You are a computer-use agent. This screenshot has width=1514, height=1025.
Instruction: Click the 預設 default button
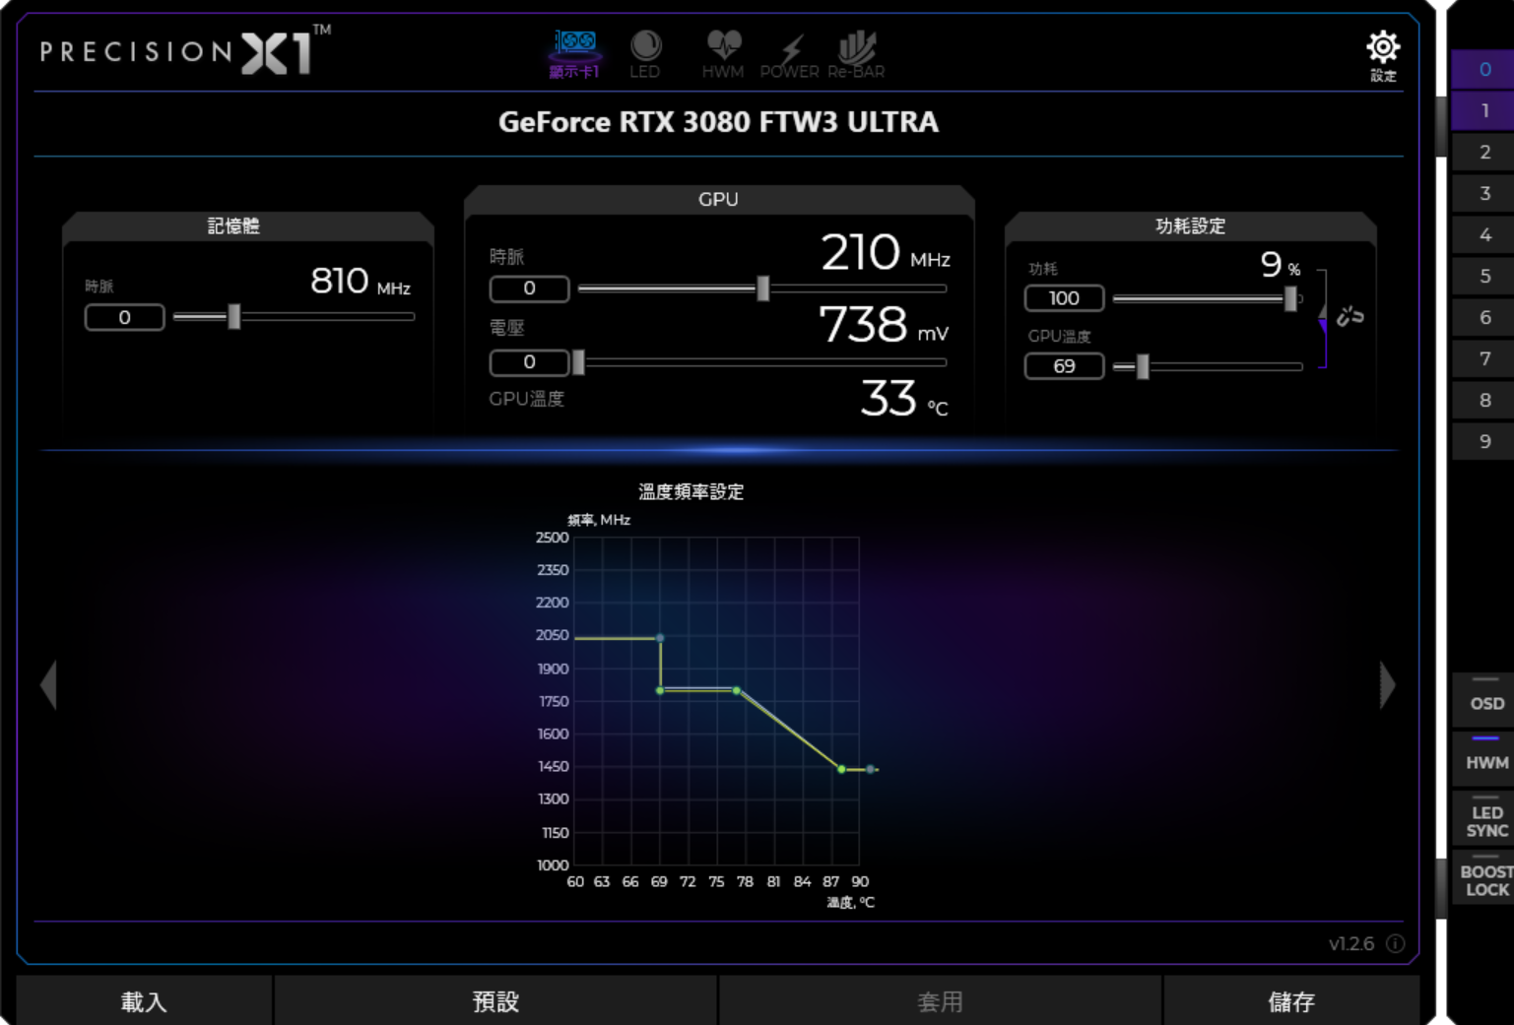pos(495,1000)
